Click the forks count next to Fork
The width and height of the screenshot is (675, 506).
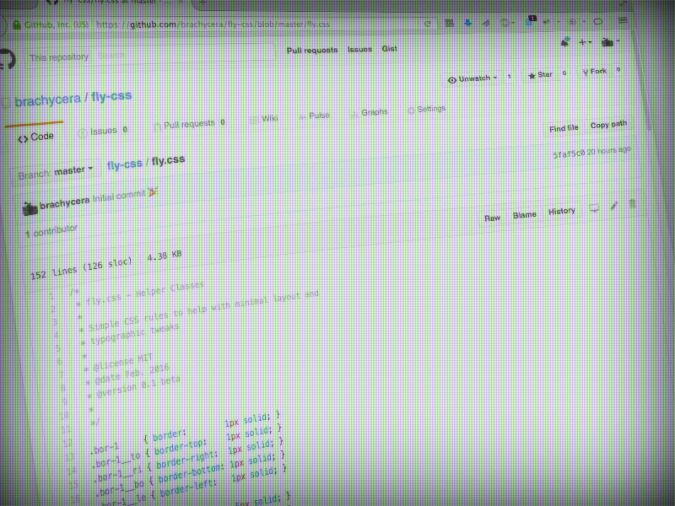(618, 69)
